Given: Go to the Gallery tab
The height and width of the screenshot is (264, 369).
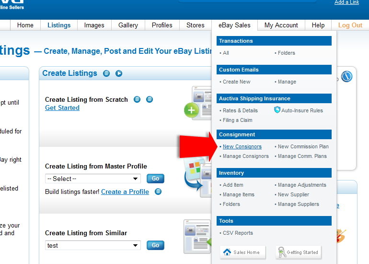Looking at the screenshot, I should point(128,25).
